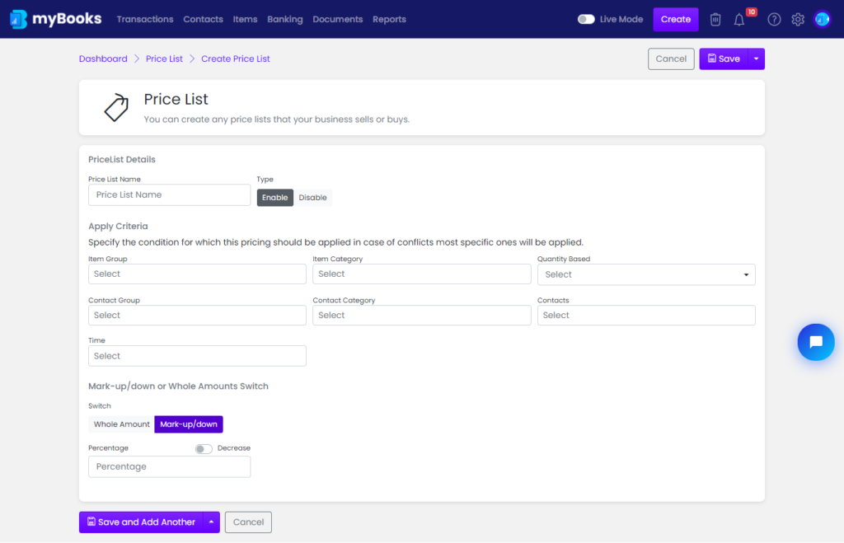Switch to Whole Amount
This screenshot has width=844, height=543.
122,424
